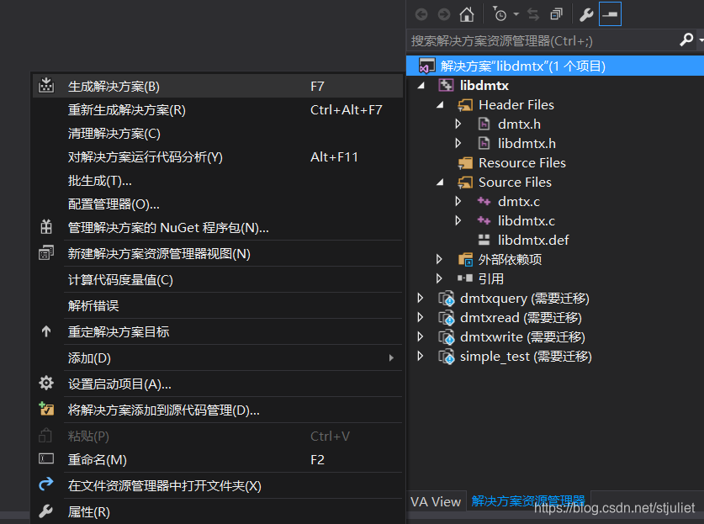Navigate back in Solution Explorer
This screenshot has height=524, width=704.
(x=420, y=13)
